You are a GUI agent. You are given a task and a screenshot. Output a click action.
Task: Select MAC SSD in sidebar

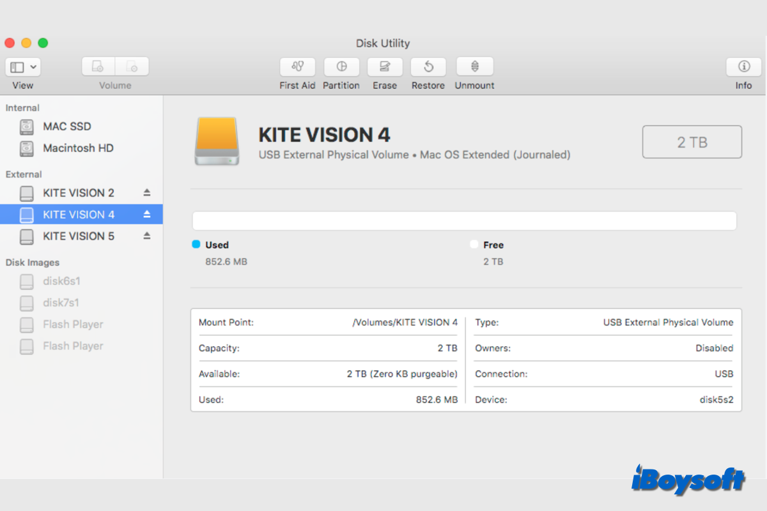click(67, 126)
